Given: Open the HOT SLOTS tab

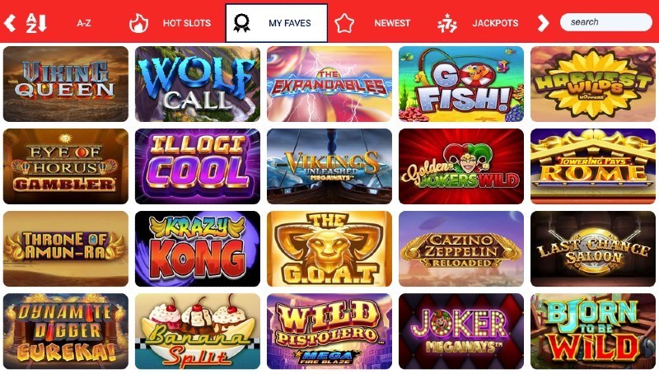Looking at the screenshot, I should coord(187,23).
